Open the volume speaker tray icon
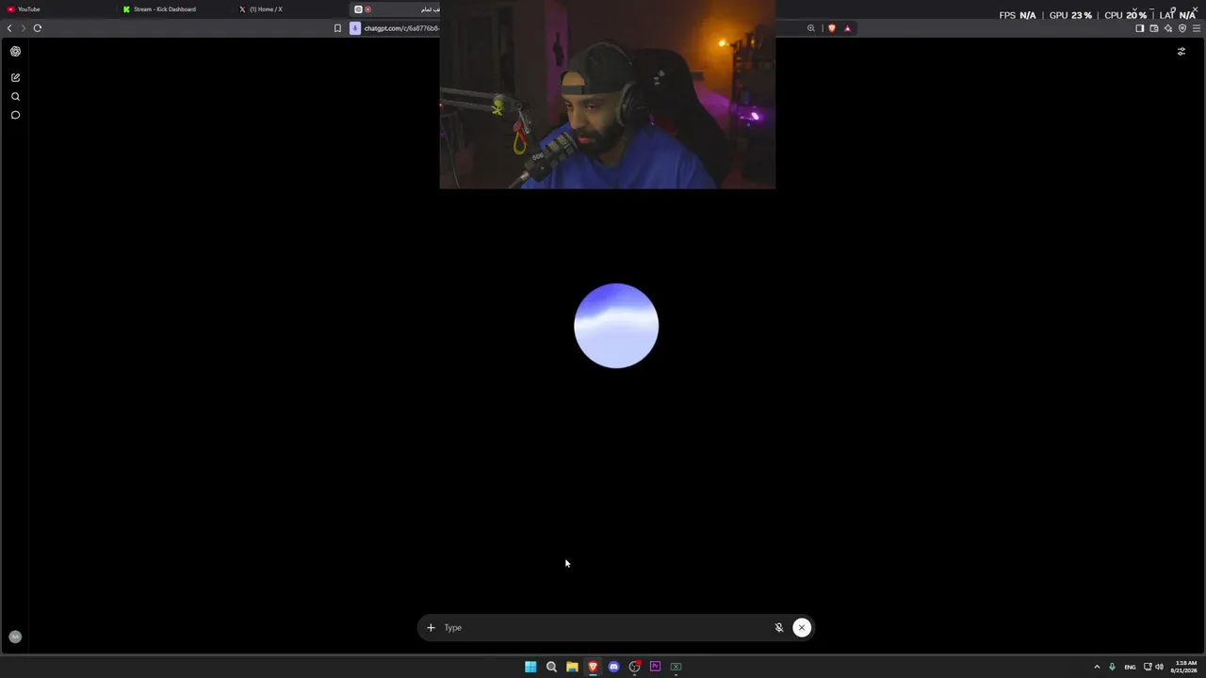 1159,667
